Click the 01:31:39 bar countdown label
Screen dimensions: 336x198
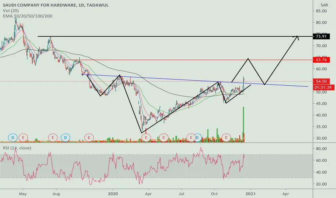point(324,87)
